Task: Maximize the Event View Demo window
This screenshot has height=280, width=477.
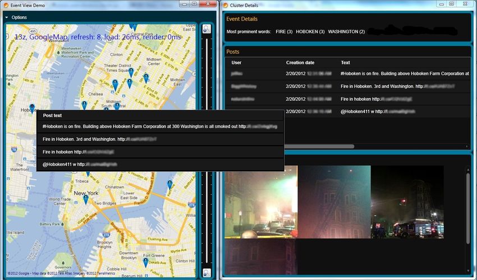Action: (194, 4)
